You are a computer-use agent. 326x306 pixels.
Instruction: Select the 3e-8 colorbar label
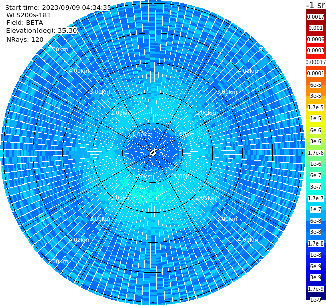(x=316, y=232)
